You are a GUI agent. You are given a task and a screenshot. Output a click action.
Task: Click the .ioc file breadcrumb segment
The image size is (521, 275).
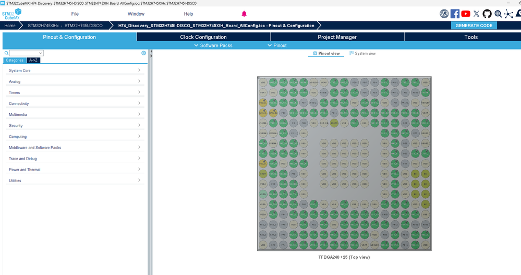point(216,26)
